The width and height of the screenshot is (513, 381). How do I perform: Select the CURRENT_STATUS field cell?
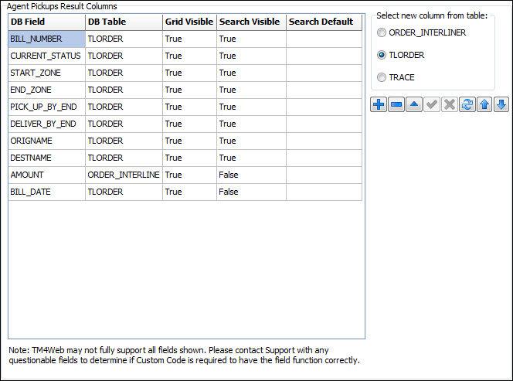pos(46,56)
